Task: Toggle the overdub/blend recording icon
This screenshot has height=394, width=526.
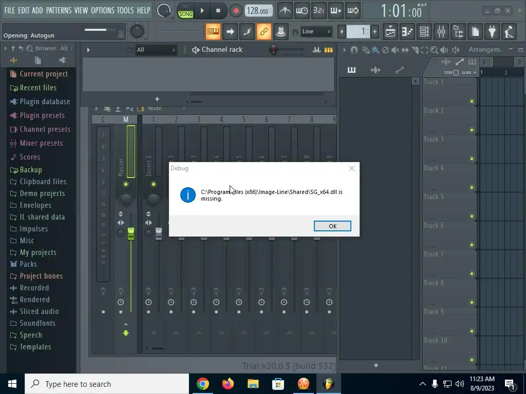Action: pyautogui.click(x=336, y=11)
